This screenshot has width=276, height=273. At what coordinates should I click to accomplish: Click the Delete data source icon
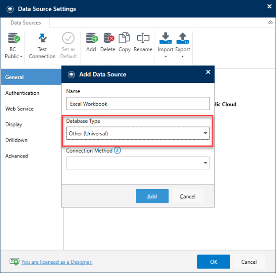(109, 38)
